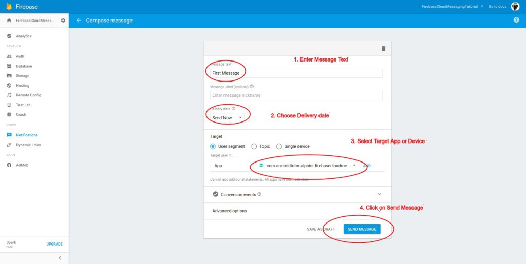Open Analytics in the sidebar
526x264 pixels.
pyautogui.click(x=24, y=36)
